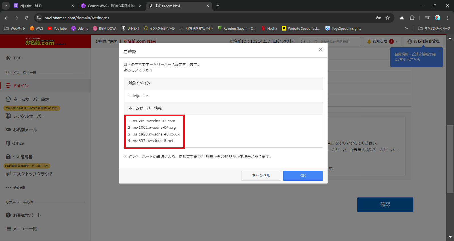Open メニュー一覧 in sidebar
Viewport: 454px width, 241px height.
click(x=21, y=229)
